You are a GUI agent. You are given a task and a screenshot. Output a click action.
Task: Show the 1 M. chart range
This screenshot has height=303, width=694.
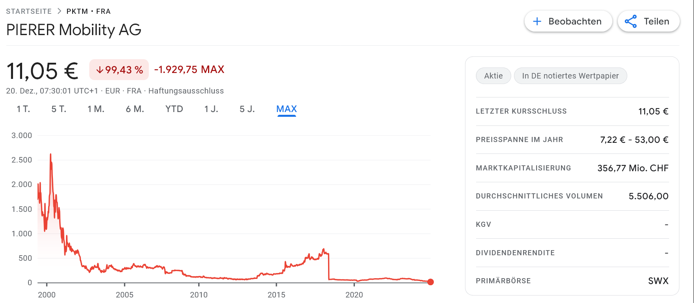pyautogui.click(x=96, y=109)
